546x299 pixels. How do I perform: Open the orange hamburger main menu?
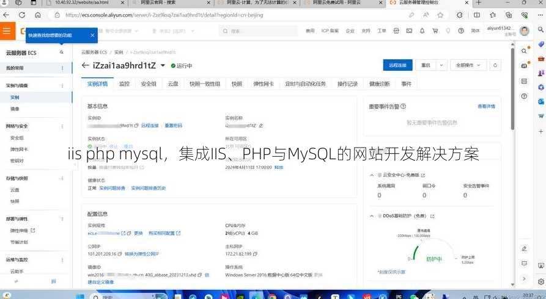point(7,31)
